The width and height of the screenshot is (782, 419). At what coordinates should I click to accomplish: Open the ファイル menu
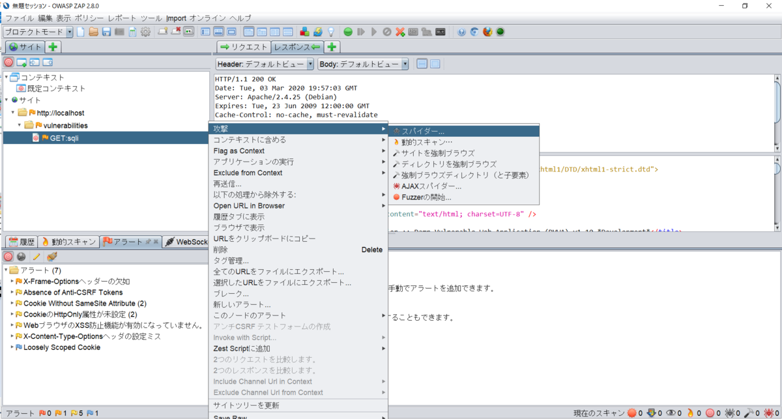pos(20,18)
